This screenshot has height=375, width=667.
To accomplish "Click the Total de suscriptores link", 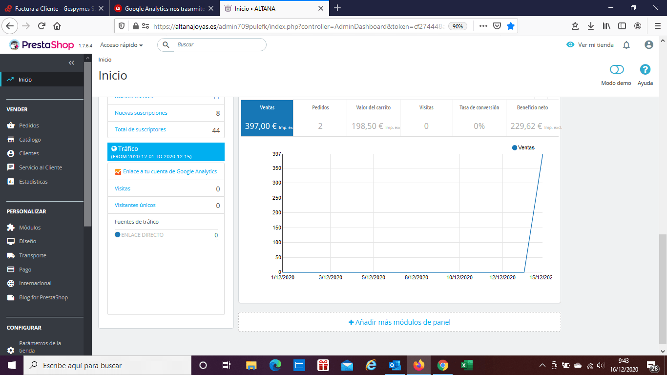I will [140, 129].
